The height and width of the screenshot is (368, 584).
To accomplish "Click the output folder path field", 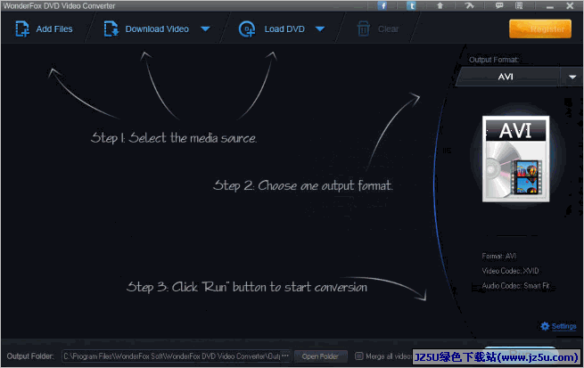I will point(172,356).
